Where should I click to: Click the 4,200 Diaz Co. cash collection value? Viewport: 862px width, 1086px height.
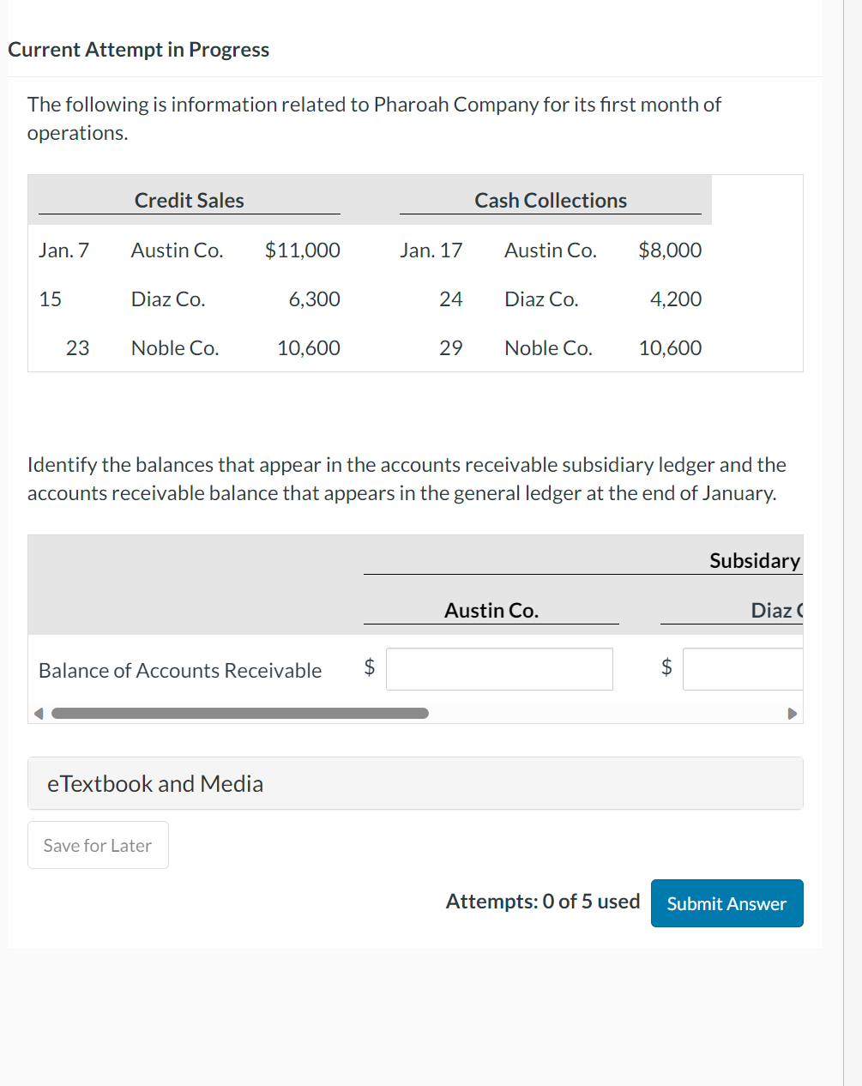676,299
